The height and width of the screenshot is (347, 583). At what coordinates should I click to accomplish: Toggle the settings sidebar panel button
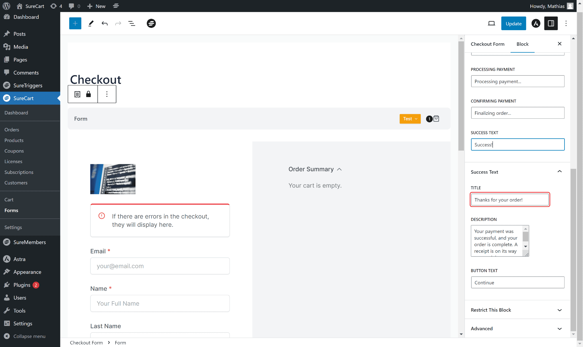tap(551, 23)
